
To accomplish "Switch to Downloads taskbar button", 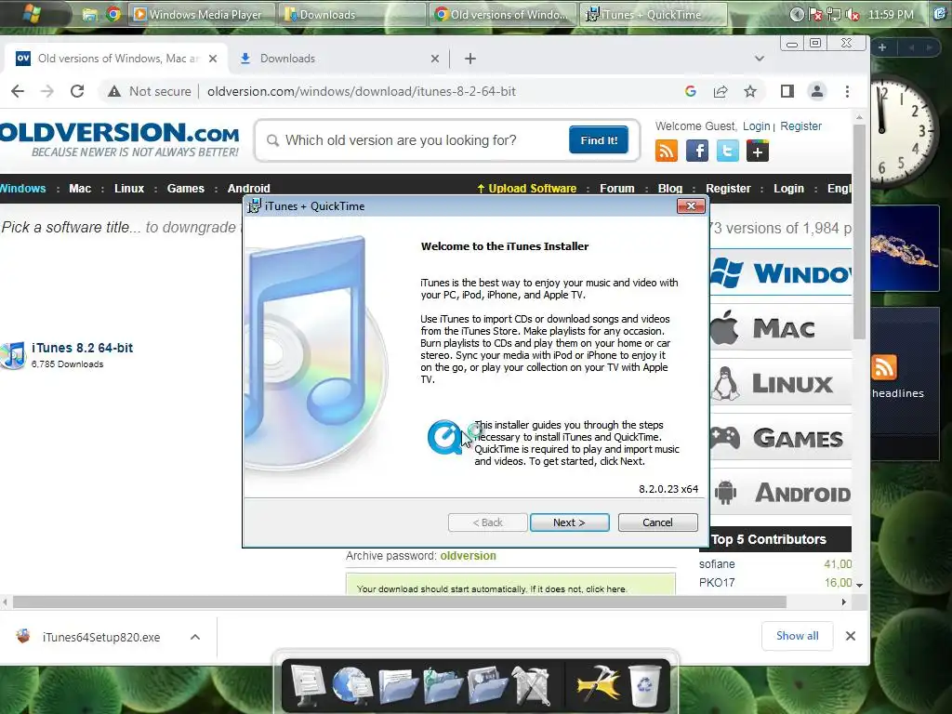I will coord(352,14).
